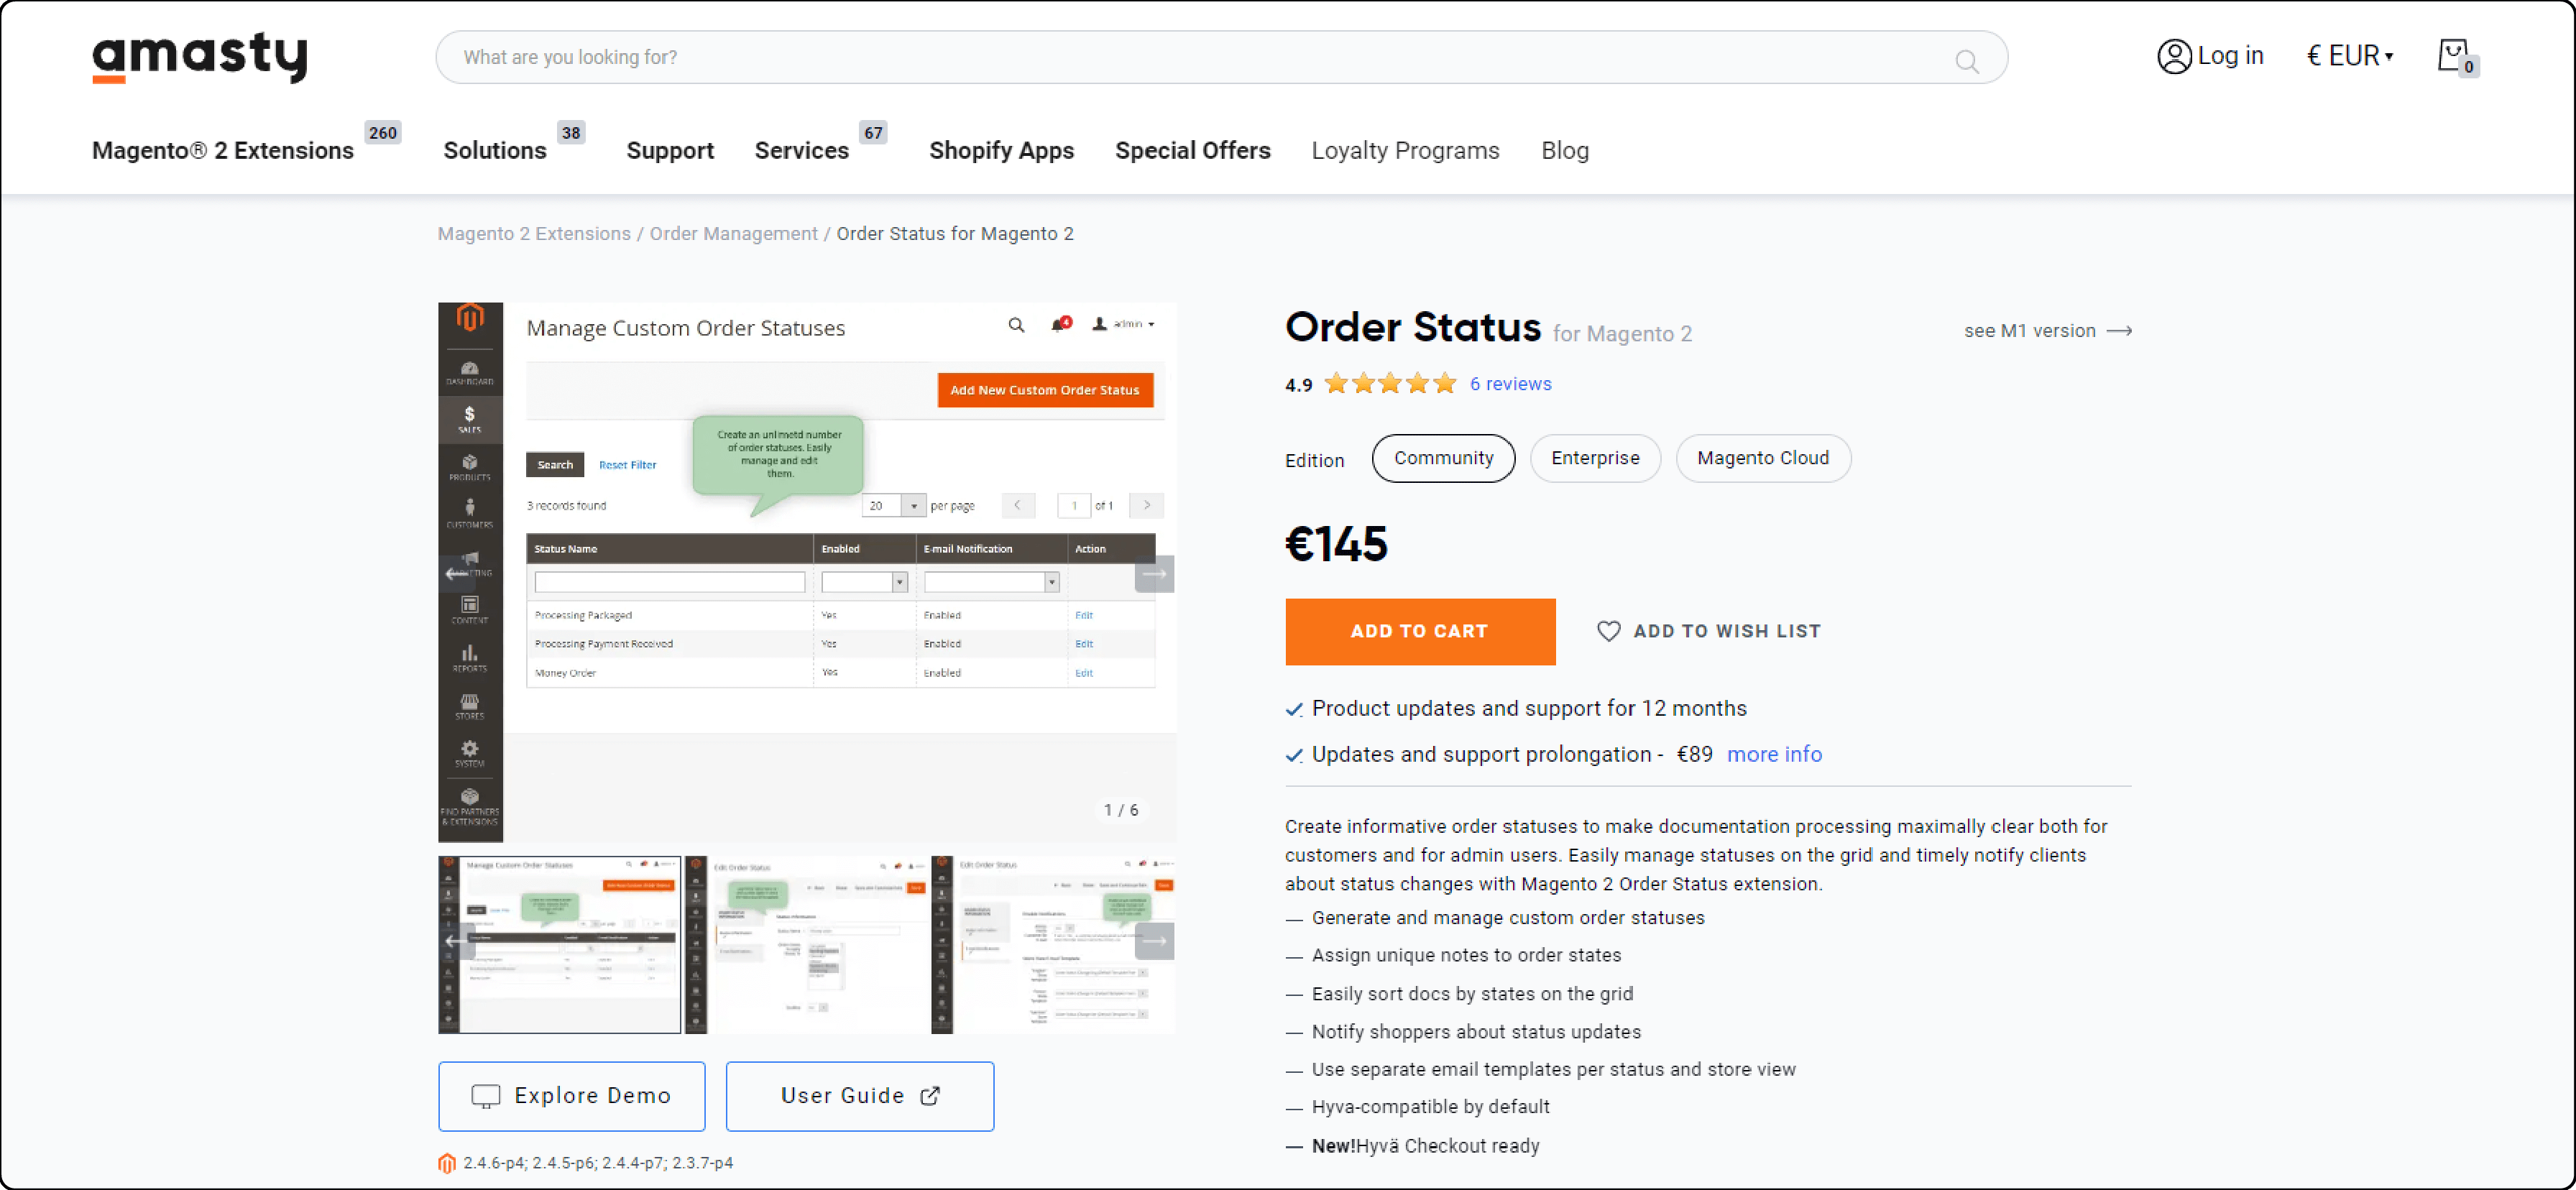Click Order Management breadcrumb

733,234
